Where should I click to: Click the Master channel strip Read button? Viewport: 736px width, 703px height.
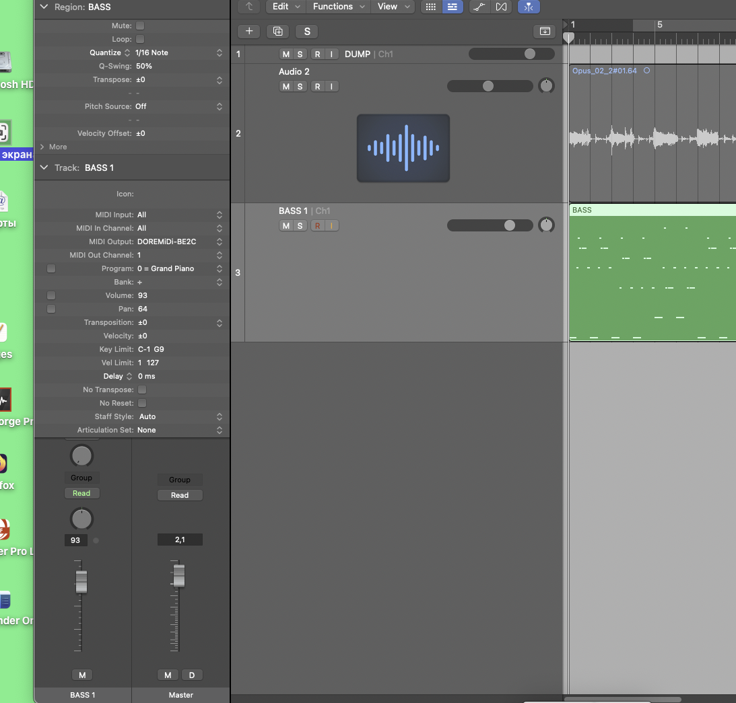(x=180, y=495)
